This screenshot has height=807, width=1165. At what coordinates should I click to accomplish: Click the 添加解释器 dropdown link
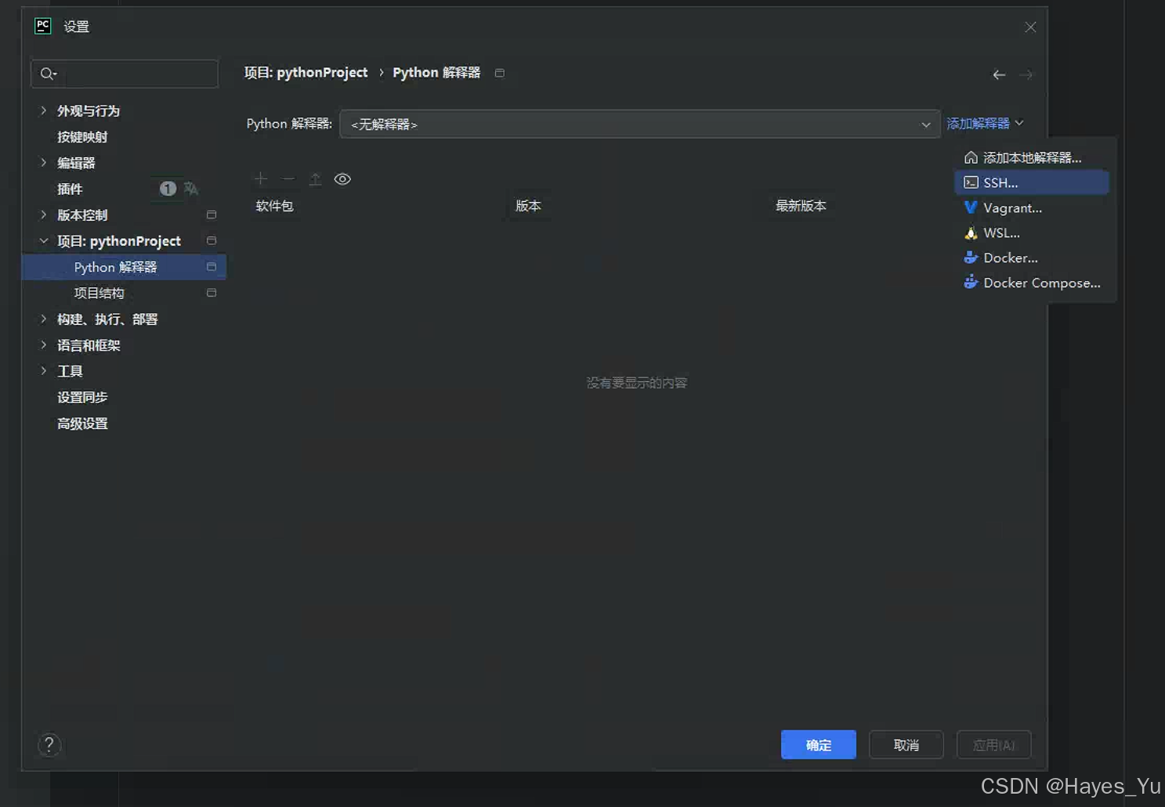click(985, 124)
